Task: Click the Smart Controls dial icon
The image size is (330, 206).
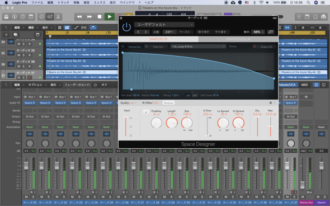Action: point(42,17)
